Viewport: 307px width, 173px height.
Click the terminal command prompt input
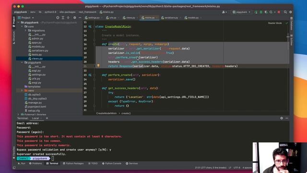pos(53,159)
